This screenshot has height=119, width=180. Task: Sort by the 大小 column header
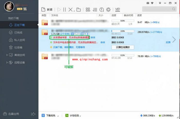[101, 15]
